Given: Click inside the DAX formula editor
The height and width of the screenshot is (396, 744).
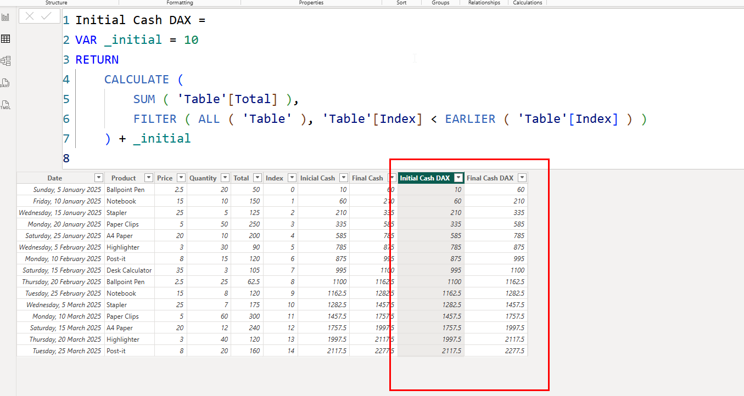Looking at the screenshot, I should [402, 89].
